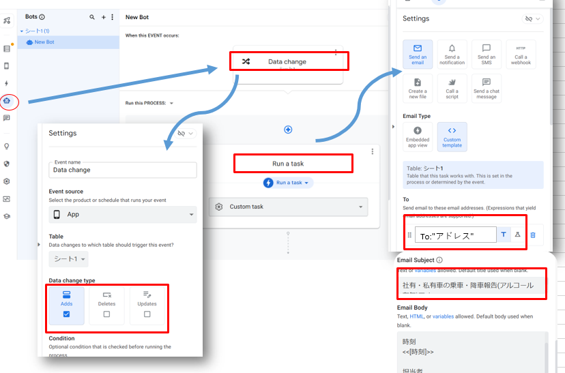The image size is (565, 373).
Task: Open the Actions lightning icon in sidebar
Action: click(x=7, y=83)
